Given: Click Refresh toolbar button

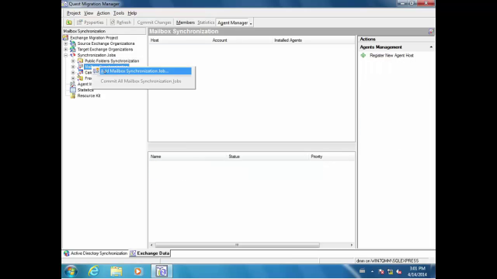Looking at the screenshot, I should point(120,22).
